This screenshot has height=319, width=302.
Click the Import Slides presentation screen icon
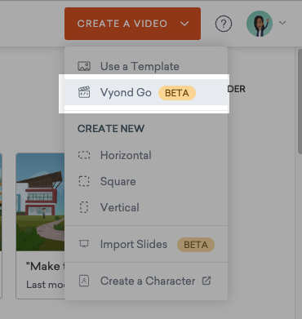(x=84, y=244)
